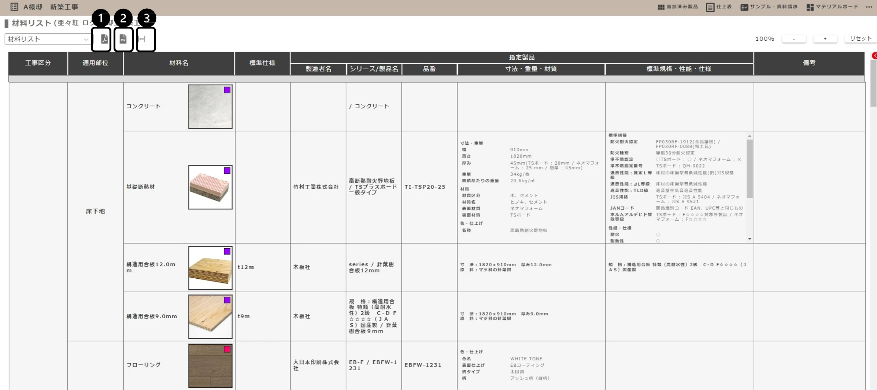877x390 pixels.
Task: Click the 備考 column header
Action: pos(809,63)
